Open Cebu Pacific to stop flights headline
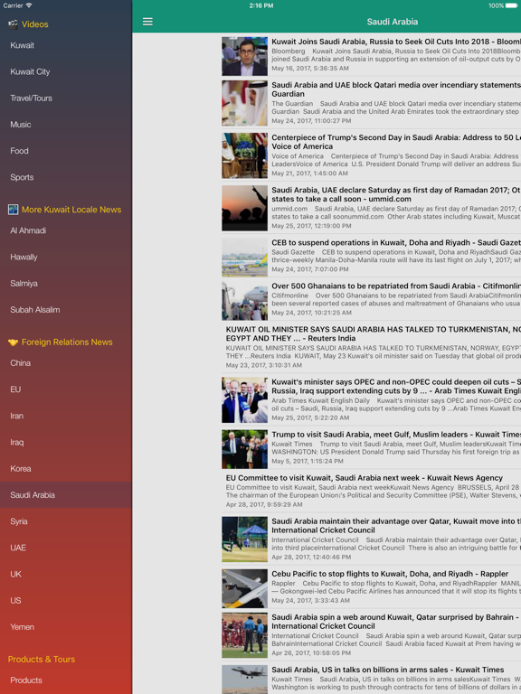 pyautogui.click(x=390, y=574)
